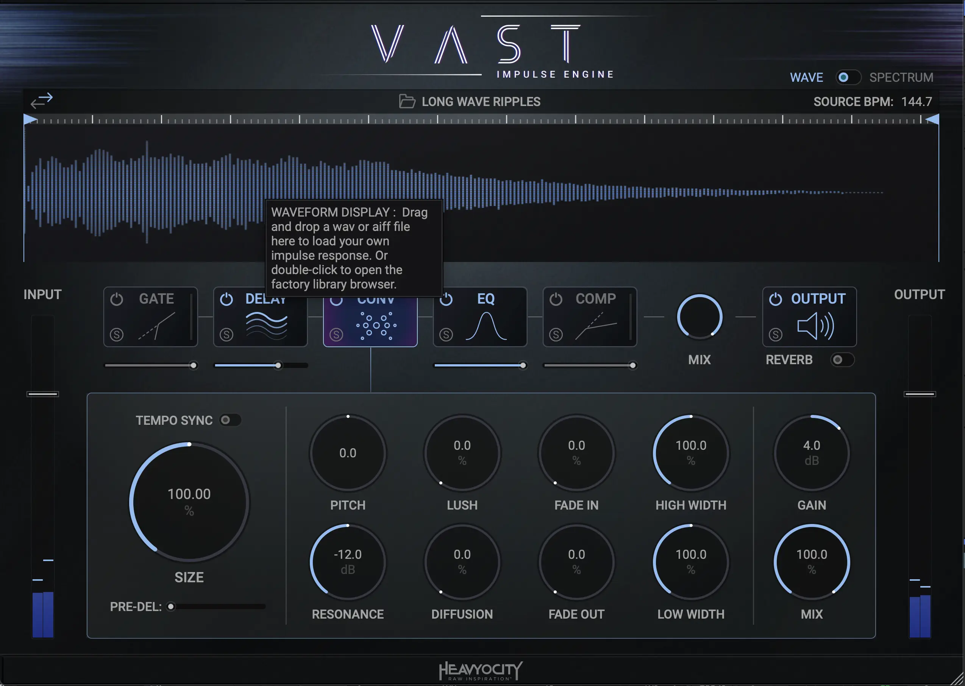Click the waveform start marker triangle
The height and width of the screenshot is (686, 965).
tap(30, 120)
